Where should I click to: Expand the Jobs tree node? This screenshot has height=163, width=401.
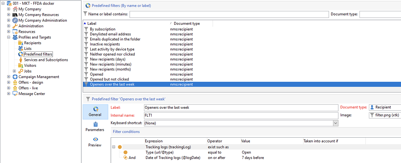click(x=14, y=71)
